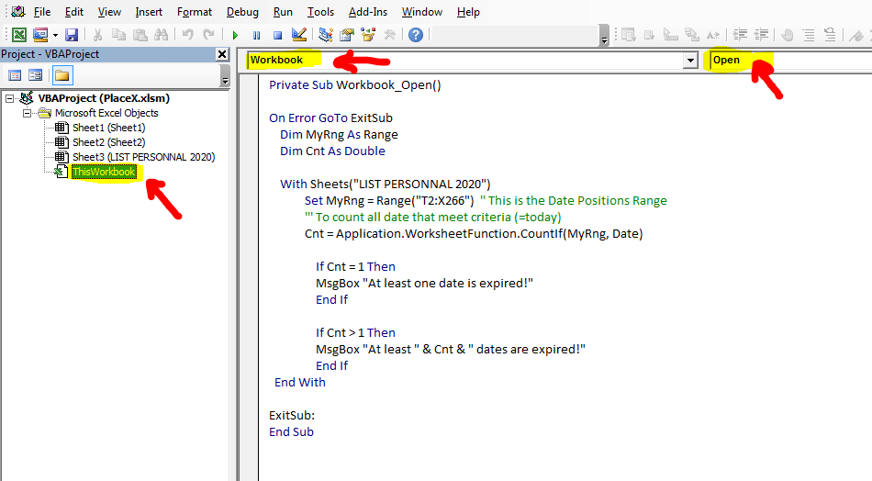Click the 'Private Sub Workbook_Open()' code line

[x=355, y=85]
